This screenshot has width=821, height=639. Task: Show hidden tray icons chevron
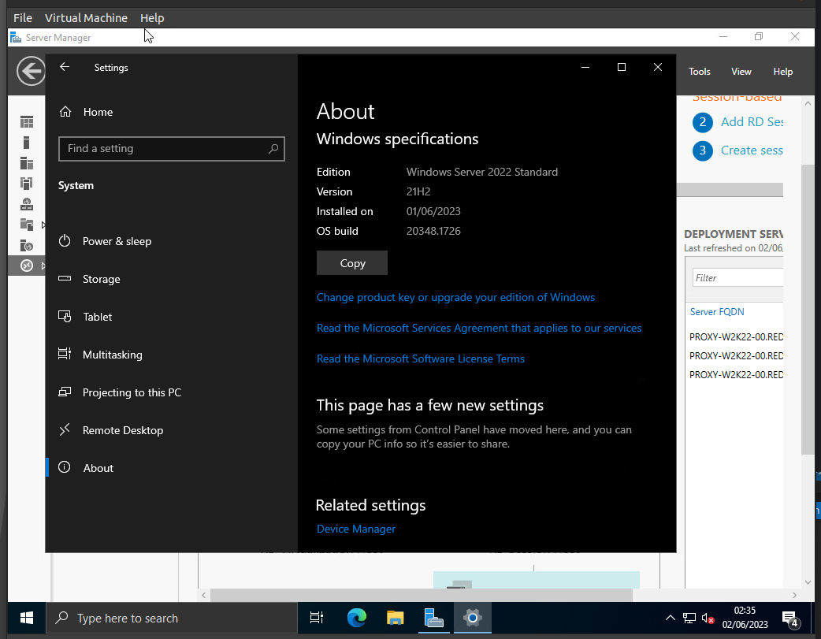click(x=671, y=618)
